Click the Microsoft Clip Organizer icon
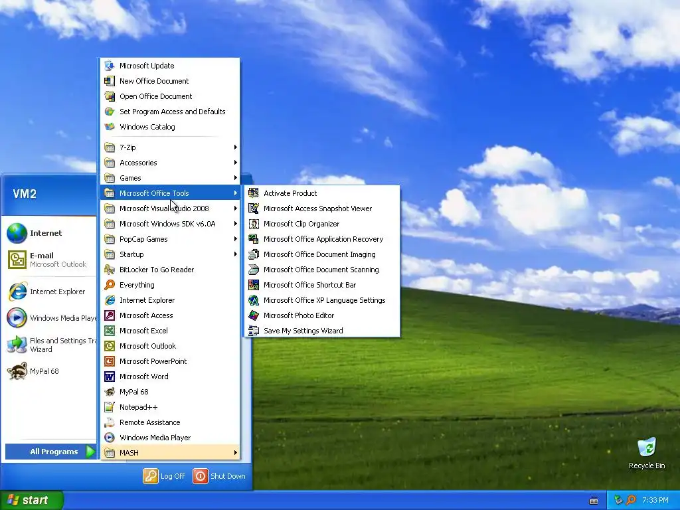Screen dimensions: 680x510 [254, 224]
